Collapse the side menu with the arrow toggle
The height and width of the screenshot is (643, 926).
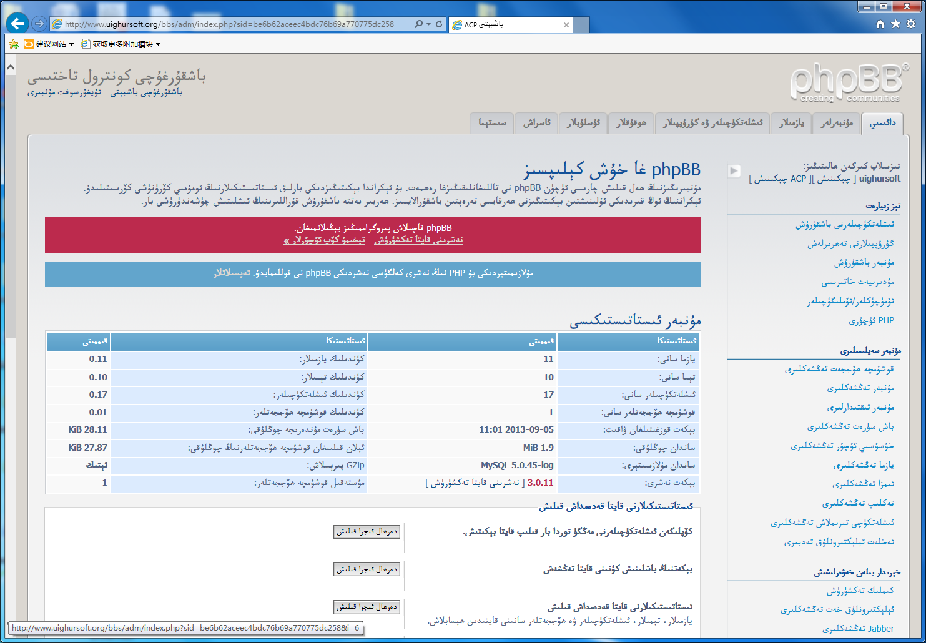click(x=734, y=170)
